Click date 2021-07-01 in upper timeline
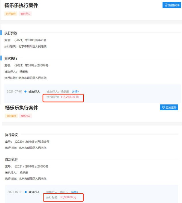Screen dimensions: 182x203 pyautogui.click(x=15, y=92)
